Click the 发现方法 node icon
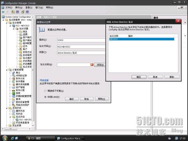Image resolution: width=188 pixels, height=141 pixels. tap(21, 52)
